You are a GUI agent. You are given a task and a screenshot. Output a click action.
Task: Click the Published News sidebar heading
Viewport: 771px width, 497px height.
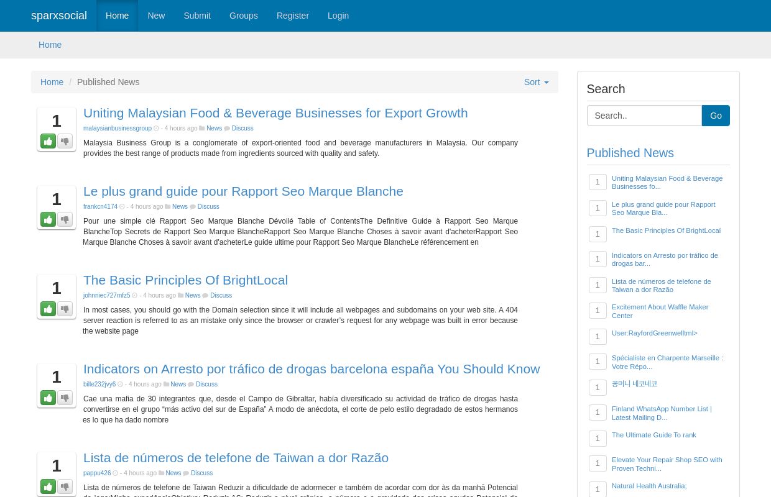coord(630,153)
